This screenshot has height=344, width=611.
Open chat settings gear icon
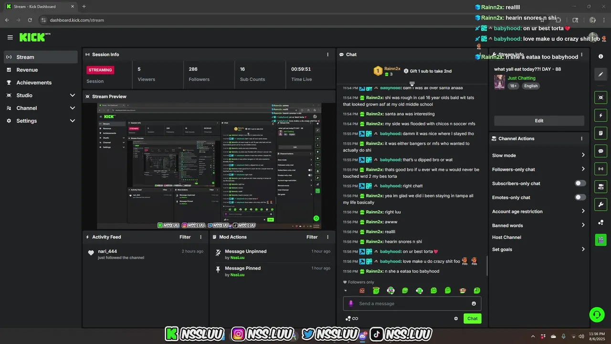click(456, 319)
